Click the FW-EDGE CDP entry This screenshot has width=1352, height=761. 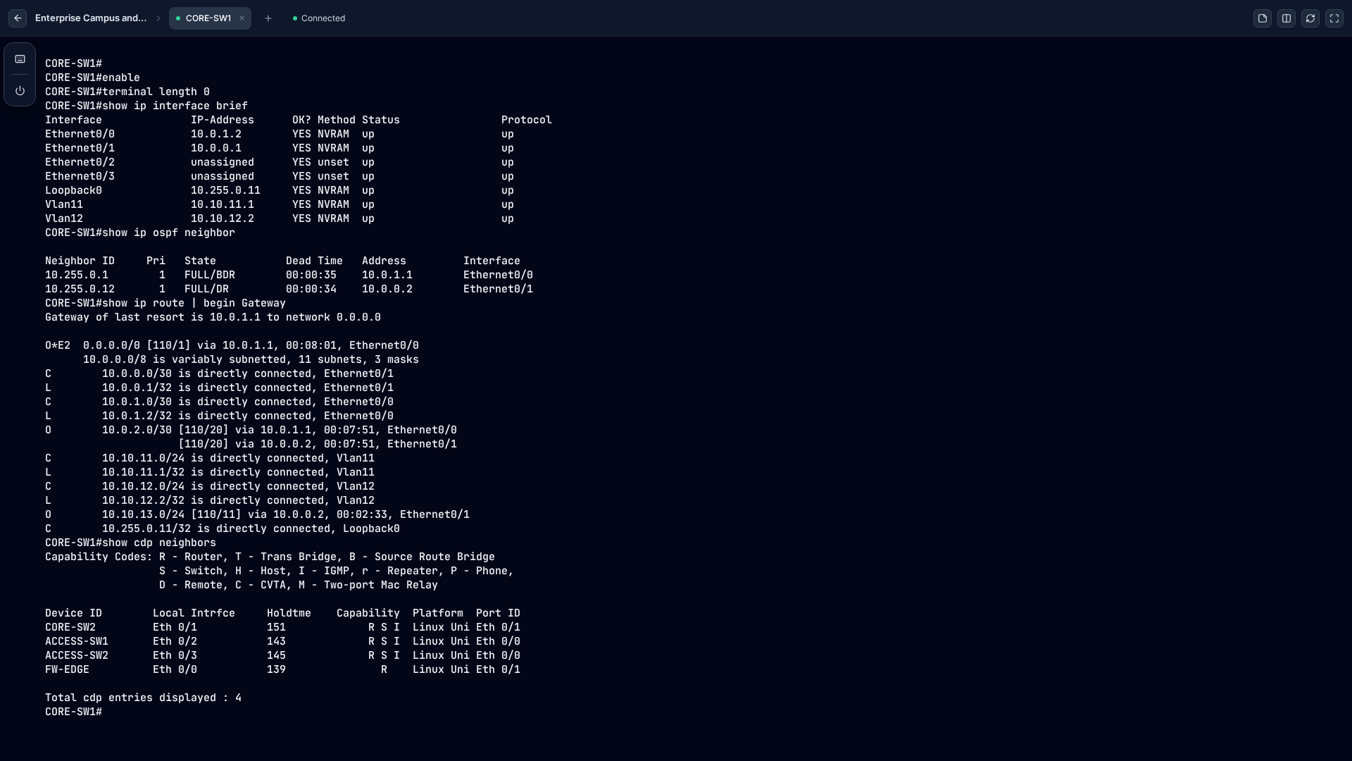(282, 669)
